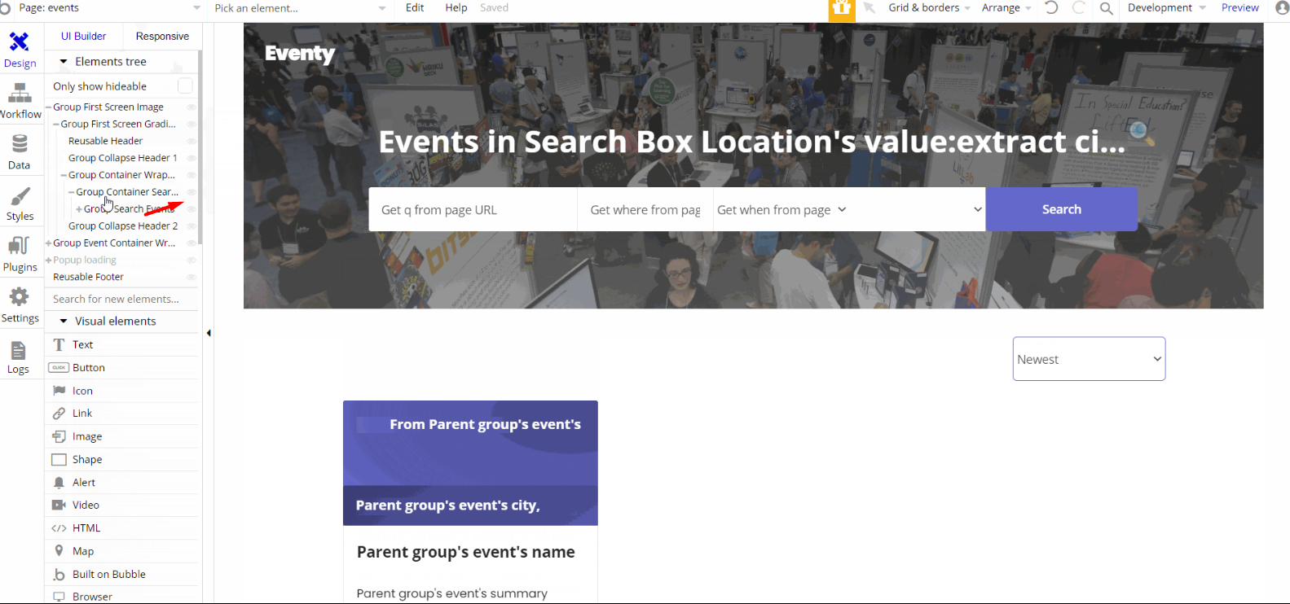Select the Link visual element
The height and width of the screenshot is (604, 1290).
click(122, 414)
